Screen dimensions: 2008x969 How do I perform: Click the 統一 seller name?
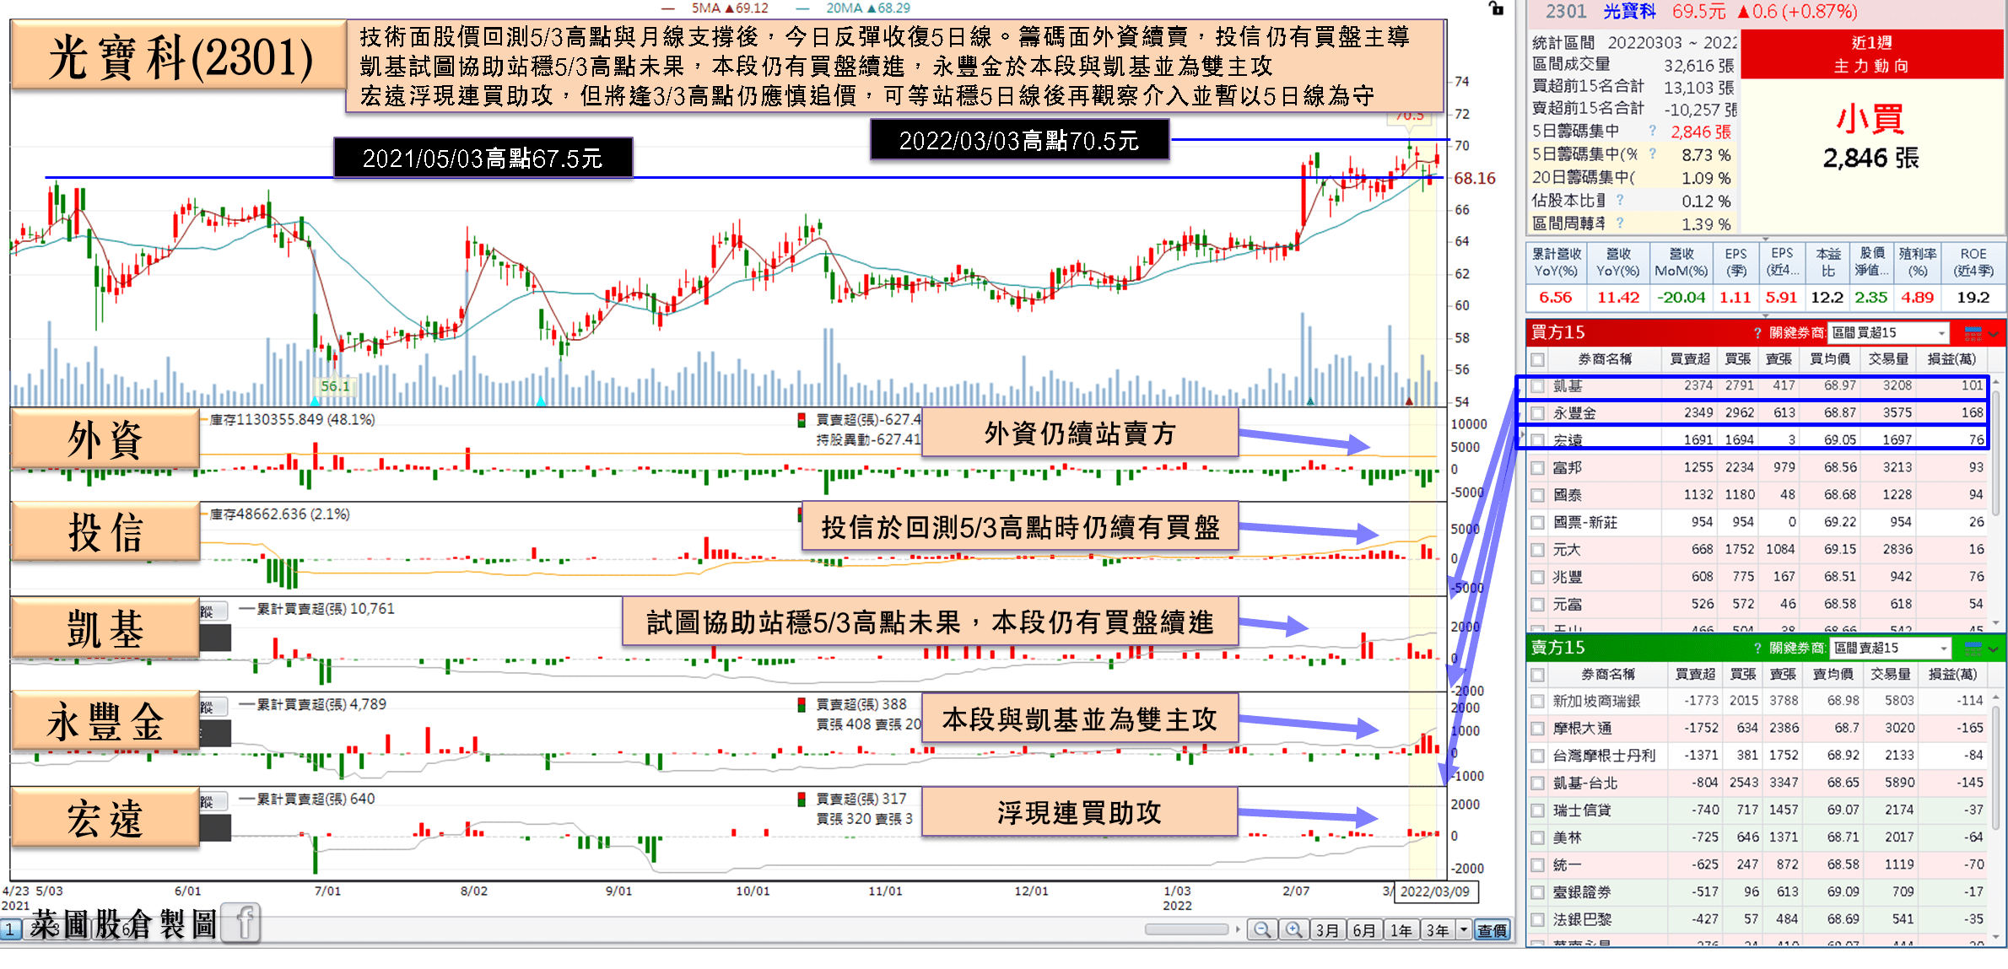[1567, 865]
